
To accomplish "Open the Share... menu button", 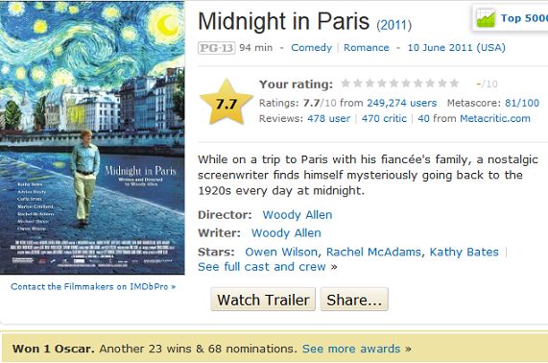I will click(354, 300).
